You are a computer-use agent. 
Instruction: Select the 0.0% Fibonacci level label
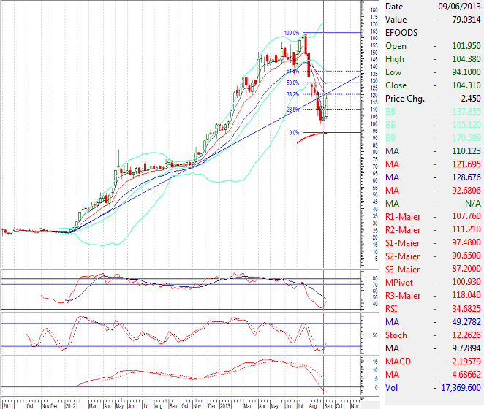[295, 132]
